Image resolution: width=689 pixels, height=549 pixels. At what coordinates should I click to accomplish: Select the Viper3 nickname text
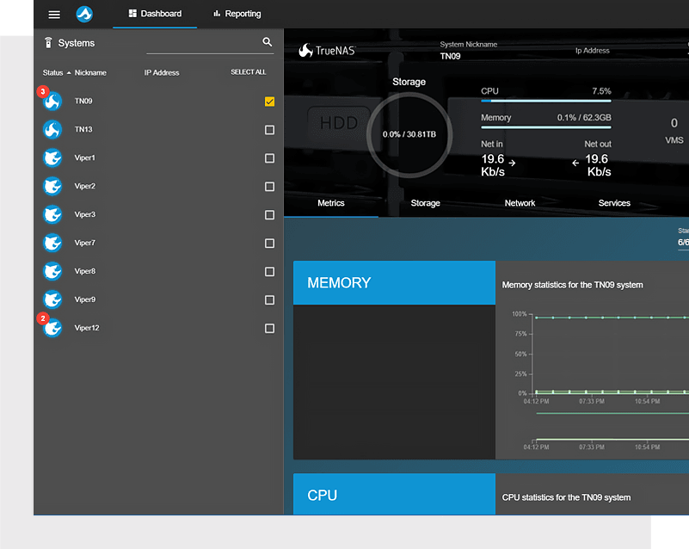(85, 214)
